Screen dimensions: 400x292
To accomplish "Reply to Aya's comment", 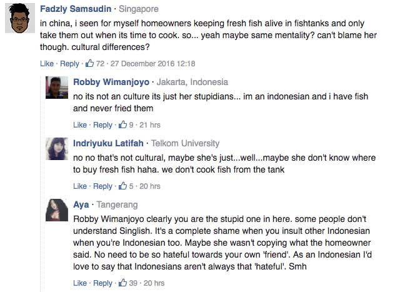I will (x=102, y=283).
